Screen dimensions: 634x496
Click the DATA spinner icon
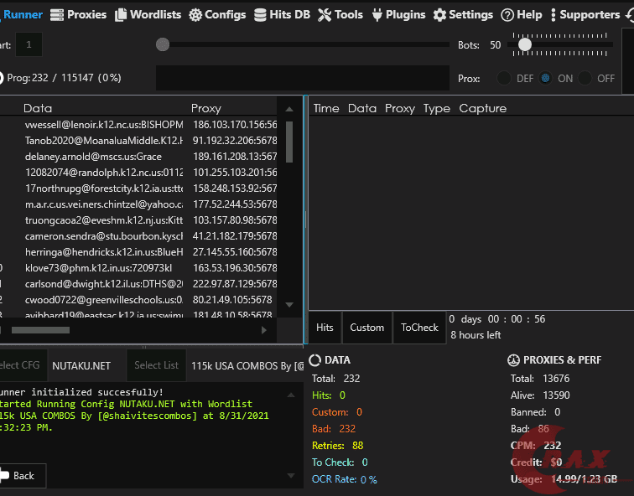[x=315, y=360]
